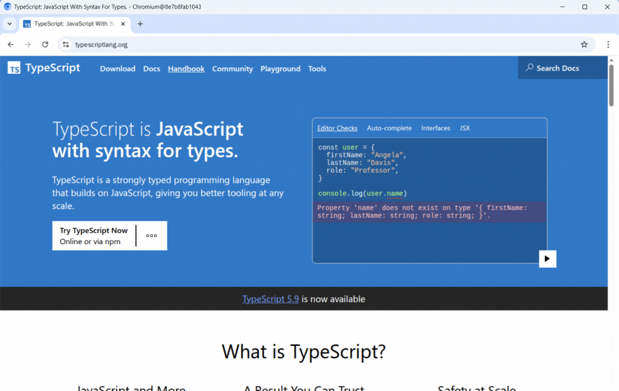Click 'TypeScript is JavaScript with syntax for types.' headline
Image resolution: width=619 pixels, height=391 pixels.
148,140
